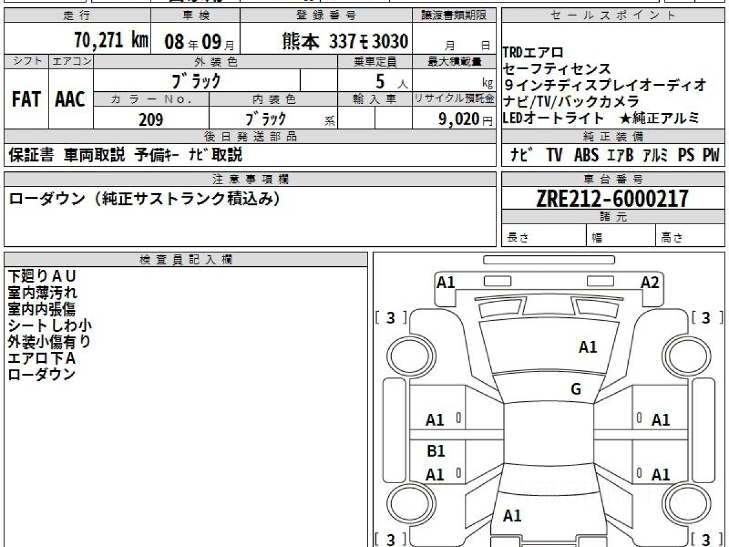
Task: Click the 輸入車 header
Action: click(375, 99)
